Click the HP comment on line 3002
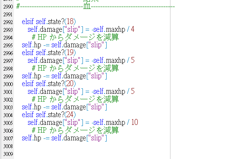230x159 pixels. (75, 99)
